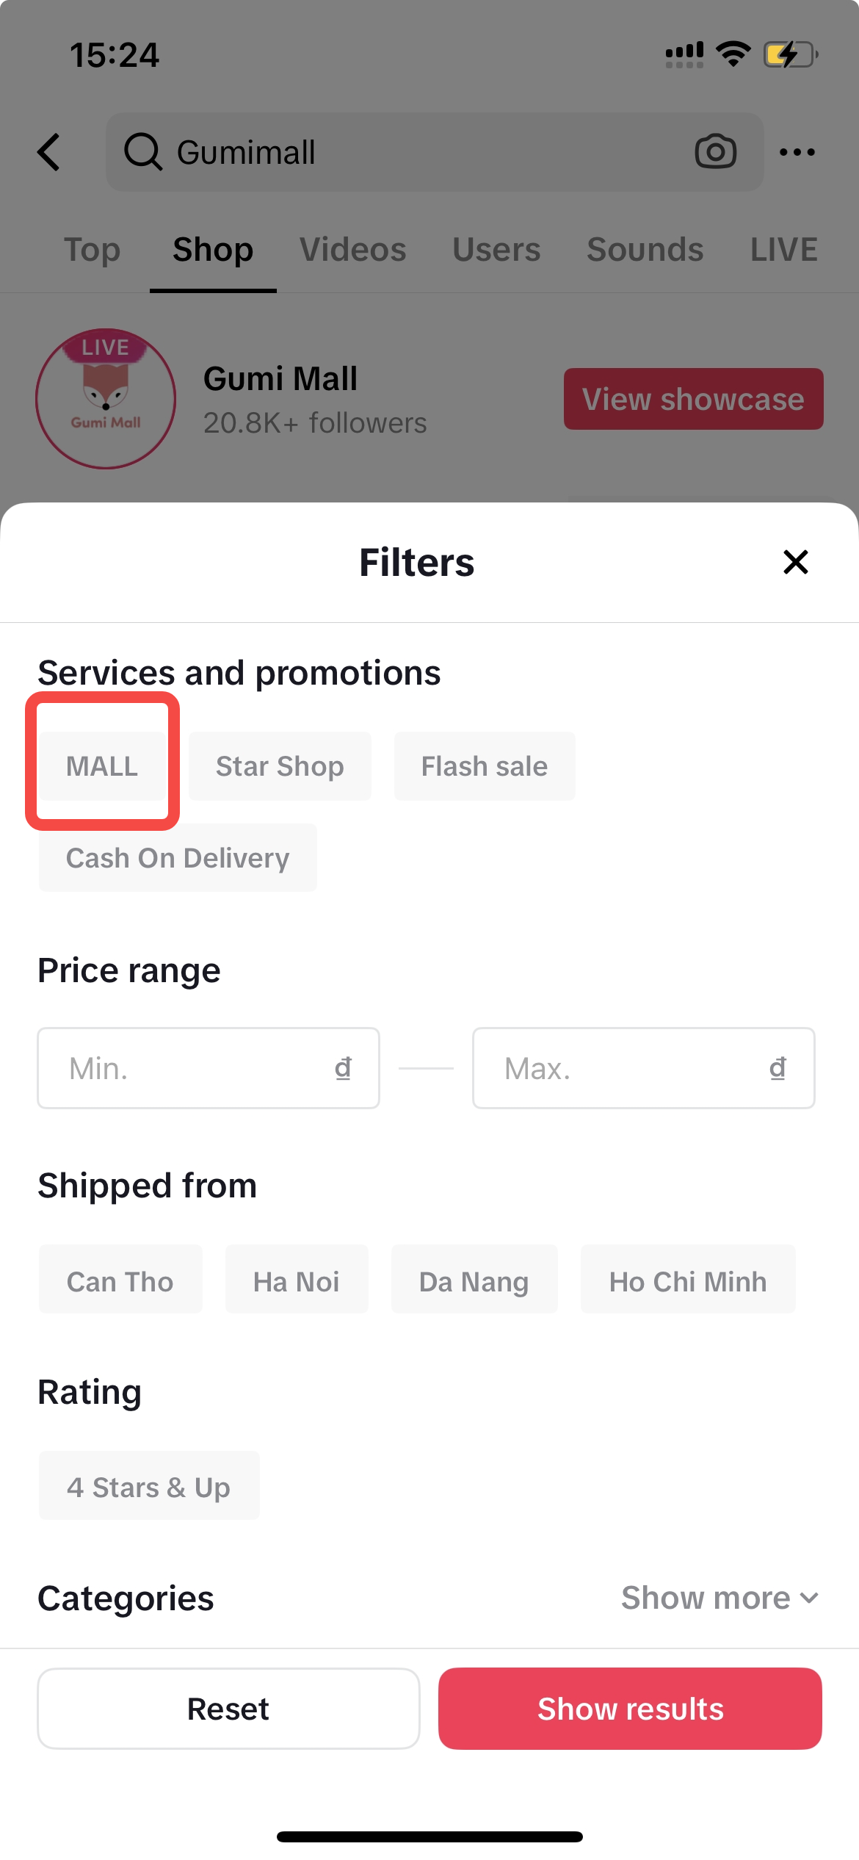Open camera visual search icon

(x=715, y=152)
